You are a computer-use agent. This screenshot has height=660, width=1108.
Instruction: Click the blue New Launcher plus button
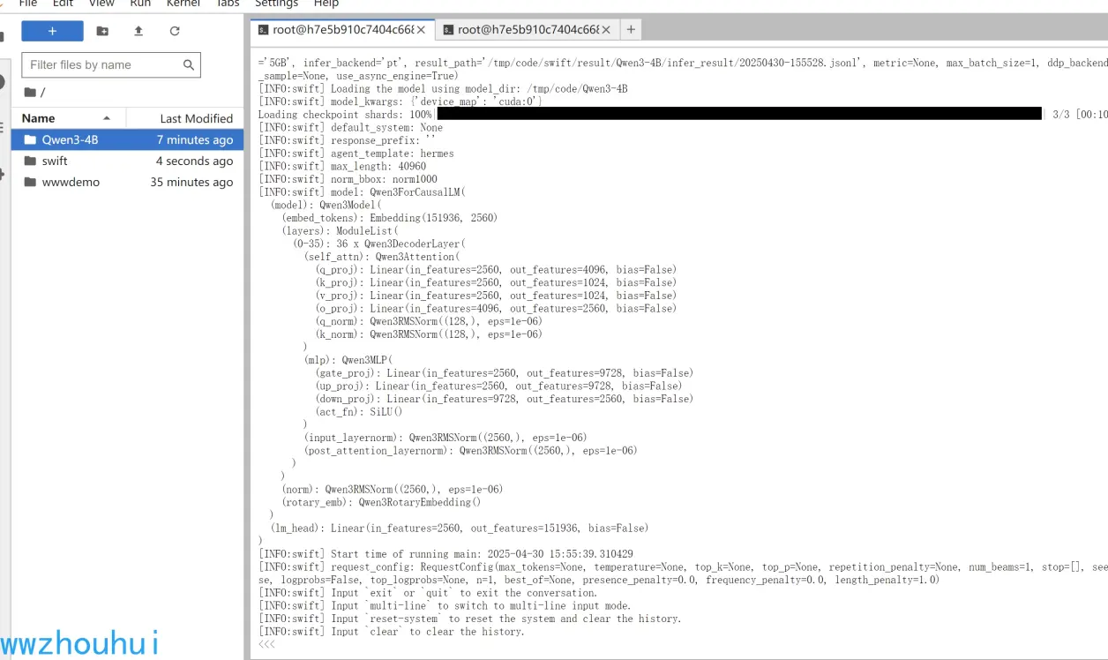click(52, 31)
